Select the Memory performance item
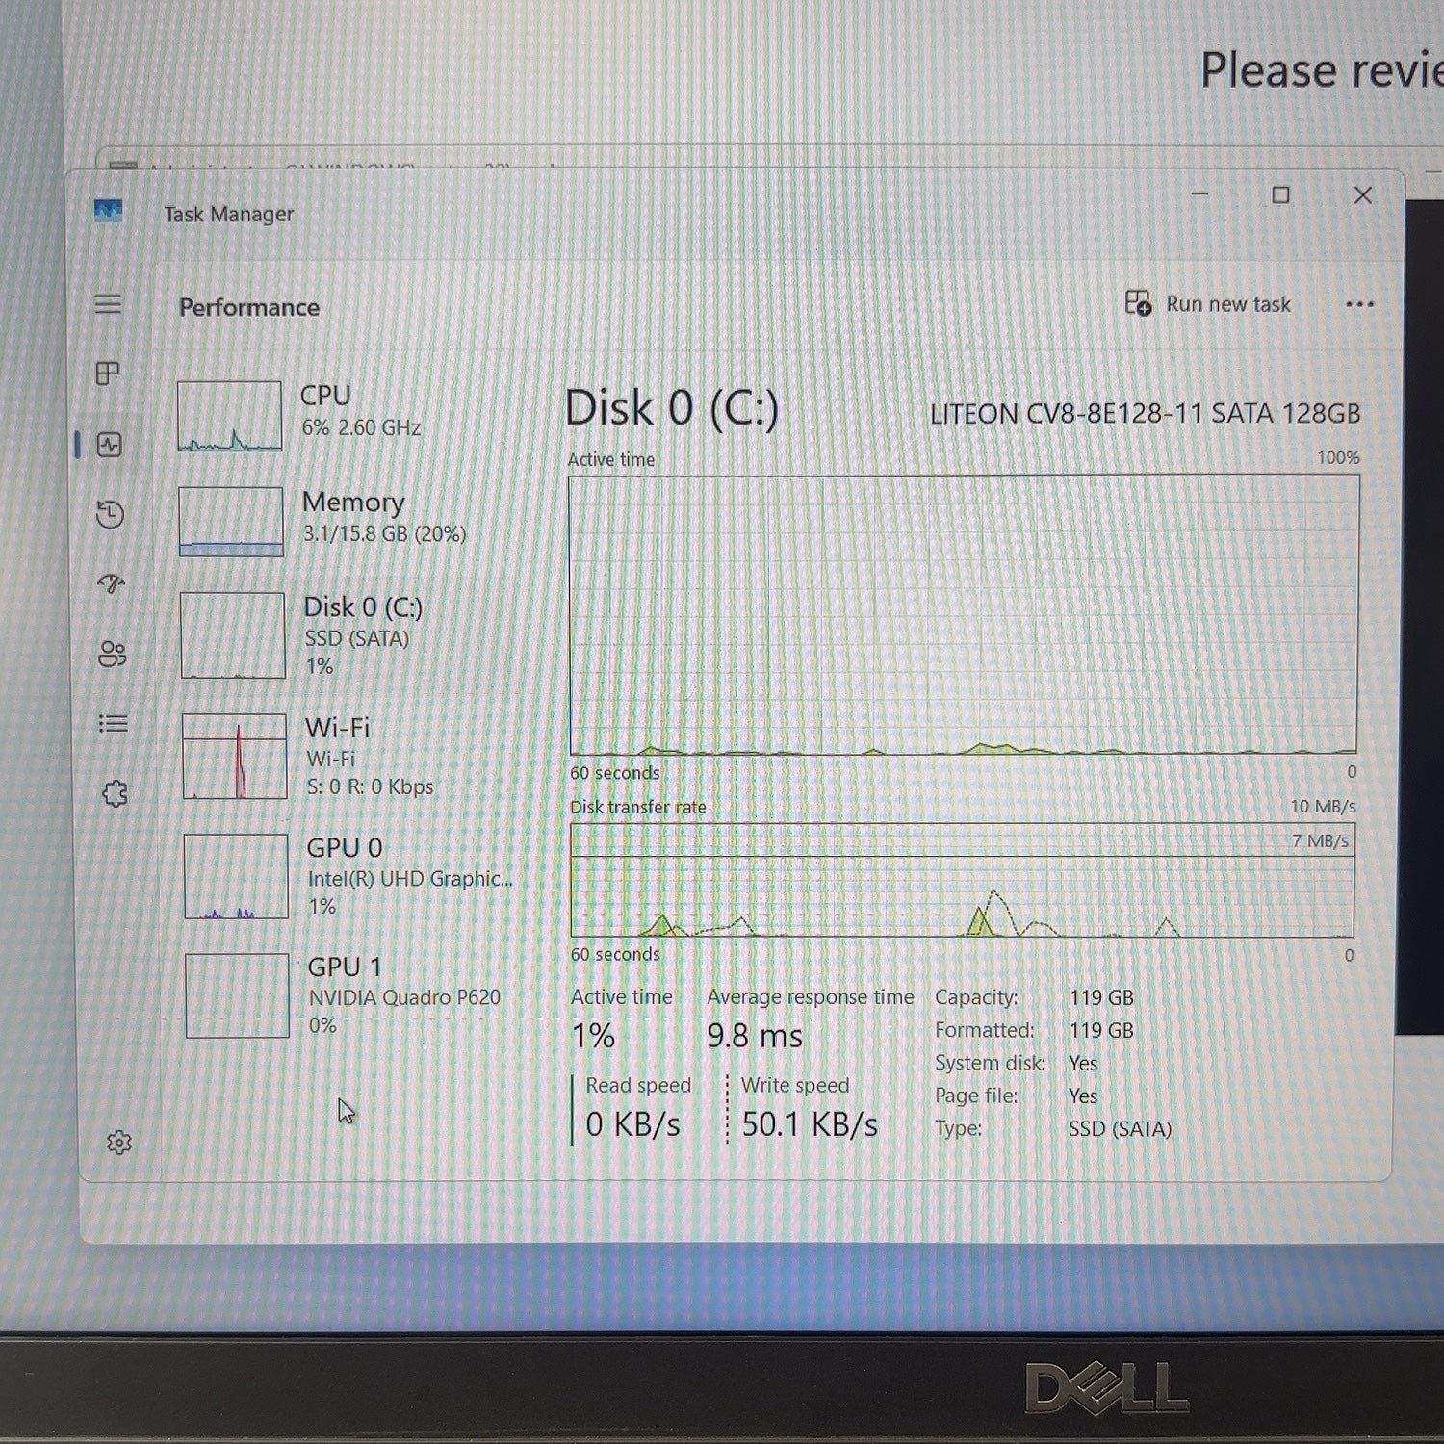 (348, 521)
